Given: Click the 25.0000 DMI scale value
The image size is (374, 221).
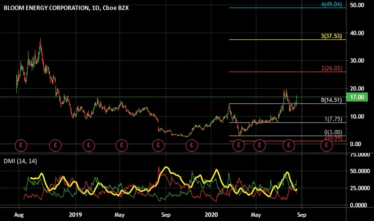Looking at the screenshot, I should click(x=360, y=188).
